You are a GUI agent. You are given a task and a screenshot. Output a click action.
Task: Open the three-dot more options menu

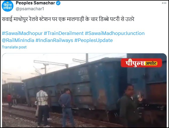point(164,3)
